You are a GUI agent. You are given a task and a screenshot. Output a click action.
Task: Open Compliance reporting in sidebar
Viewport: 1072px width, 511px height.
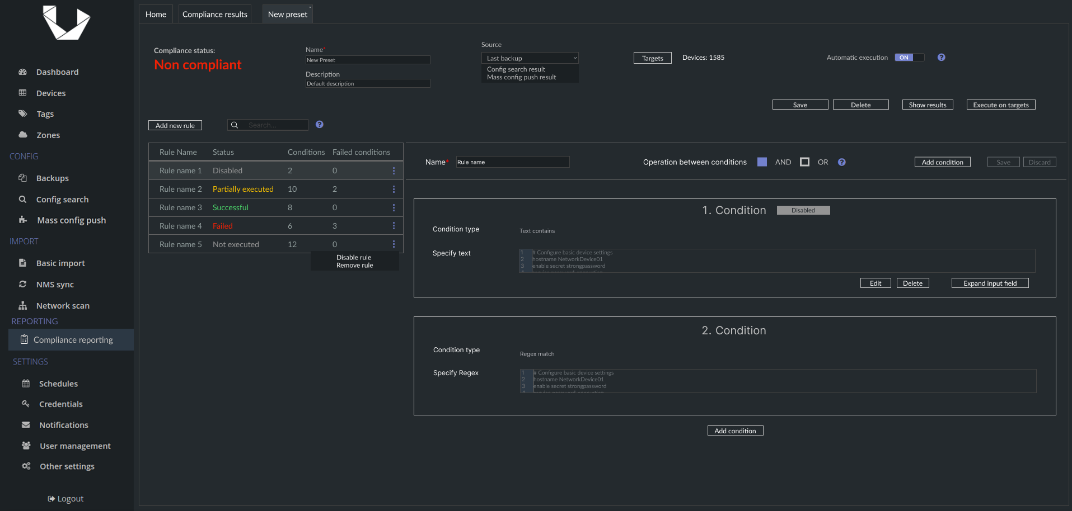pos(71,339)
